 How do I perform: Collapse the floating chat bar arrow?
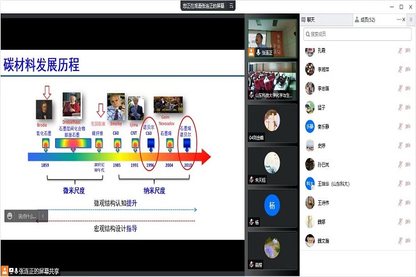[44, 216]
